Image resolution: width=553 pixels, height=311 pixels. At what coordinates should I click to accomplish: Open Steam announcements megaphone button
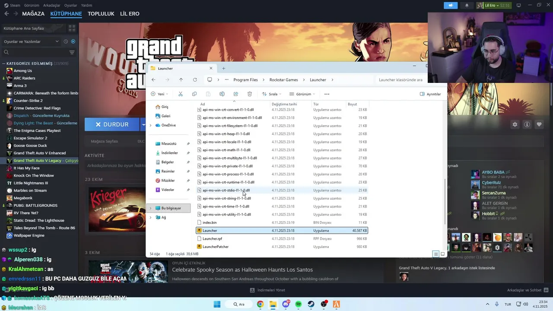450,5
